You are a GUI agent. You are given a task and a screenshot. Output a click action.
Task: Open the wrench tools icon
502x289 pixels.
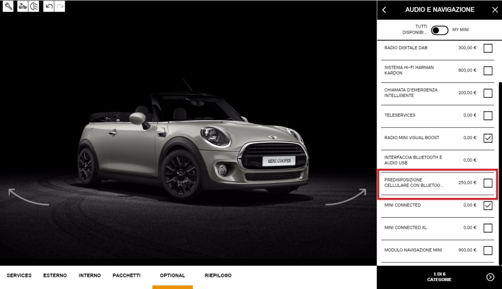pos(9,7)
